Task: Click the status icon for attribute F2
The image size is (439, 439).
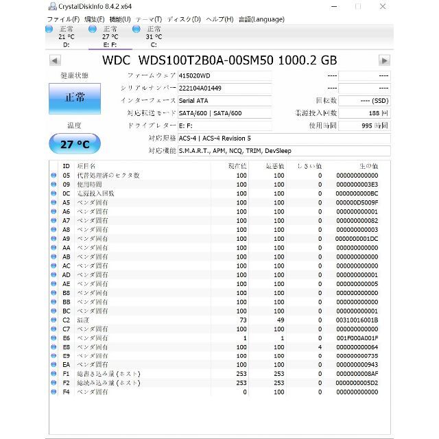Action: point(54,383)
